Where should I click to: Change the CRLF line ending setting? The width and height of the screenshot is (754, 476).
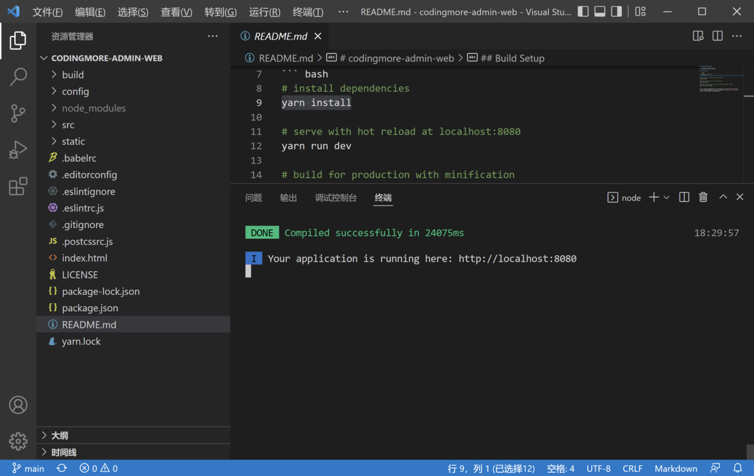click(632, 468)
